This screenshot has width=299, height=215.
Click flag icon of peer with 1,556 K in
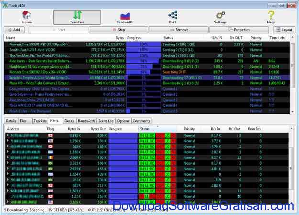coord(51,152)
